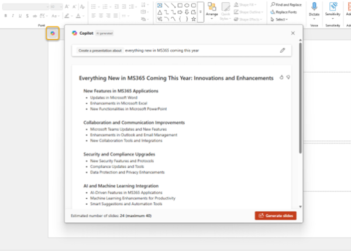
Task: Click the scroll down arrow in Copilot dialog
Action: [x=300, y=207]
